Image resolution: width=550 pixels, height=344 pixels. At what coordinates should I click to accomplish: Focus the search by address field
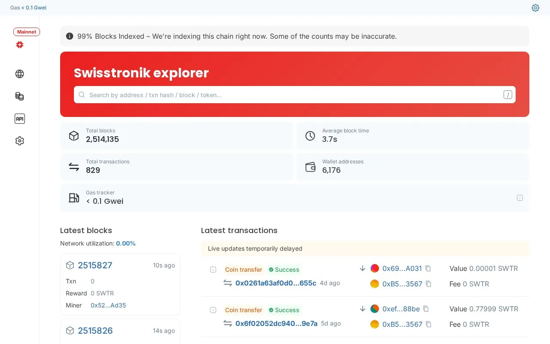(295, 95)
